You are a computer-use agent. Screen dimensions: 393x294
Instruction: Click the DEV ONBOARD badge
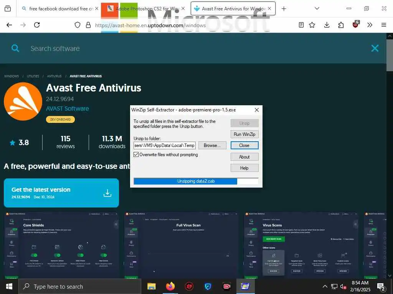[x=60, y=119]
